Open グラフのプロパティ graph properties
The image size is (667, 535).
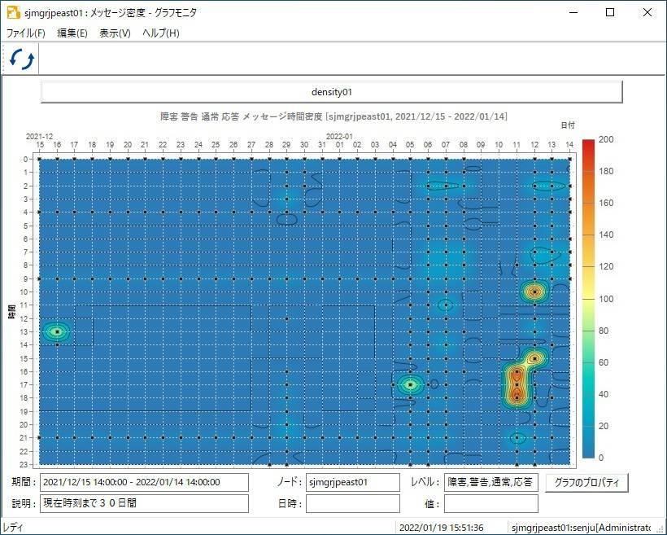(586, 483)
